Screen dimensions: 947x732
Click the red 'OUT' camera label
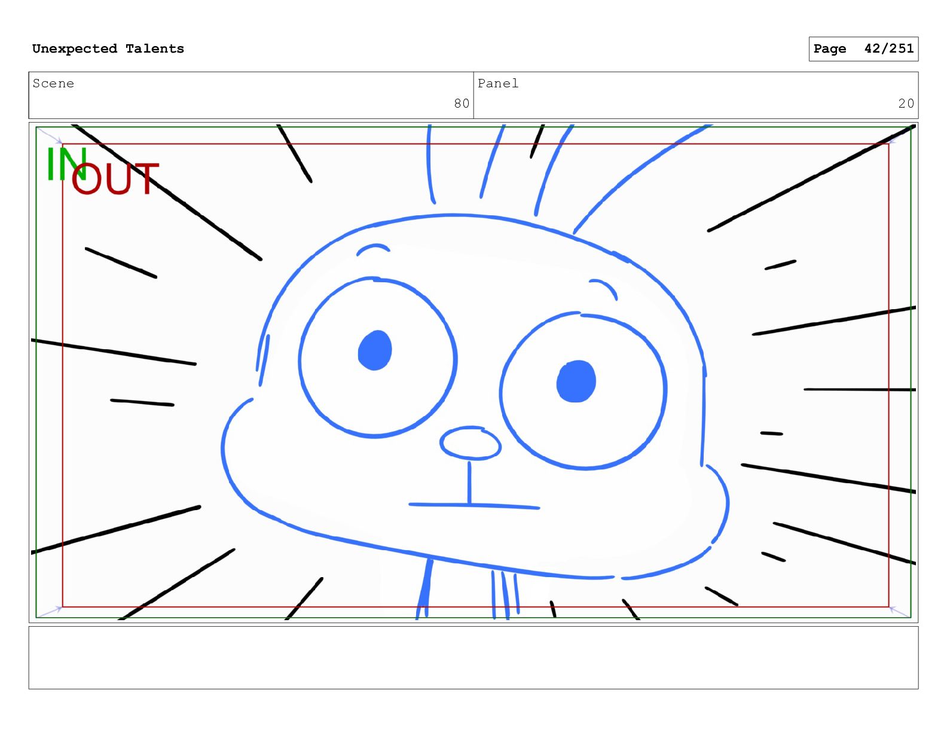(x=115, y=178)
